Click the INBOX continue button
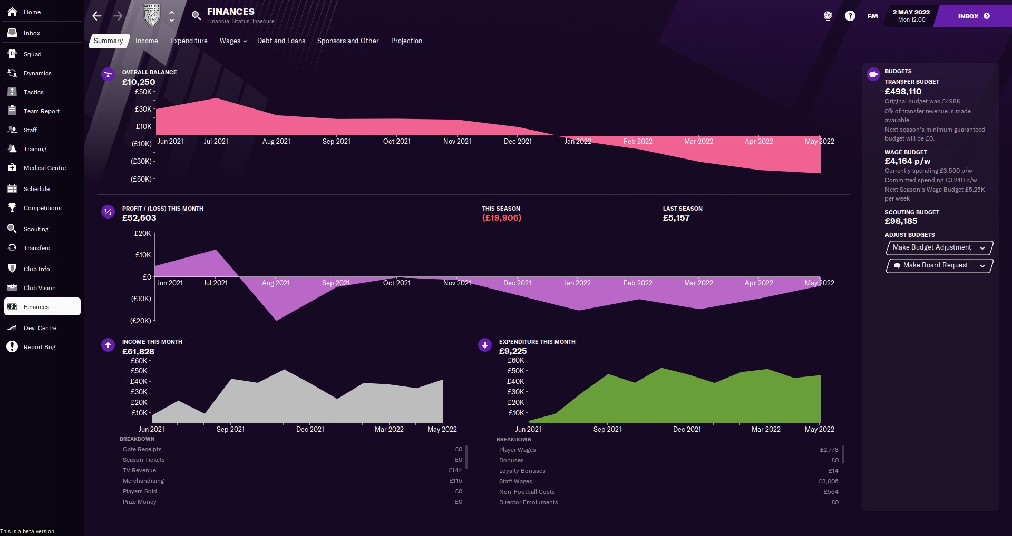Viewport: 1012px width, 536px height. click(x=973, y=16)
